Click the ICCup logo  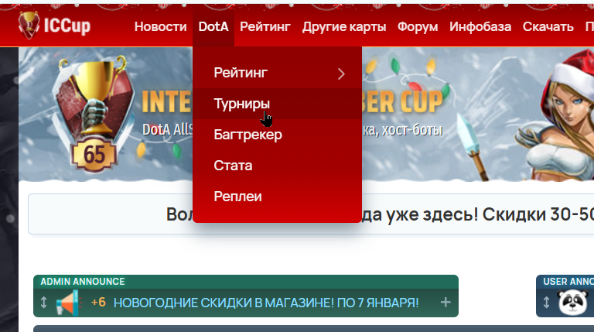pyautogui.click(x=54, y=26)
